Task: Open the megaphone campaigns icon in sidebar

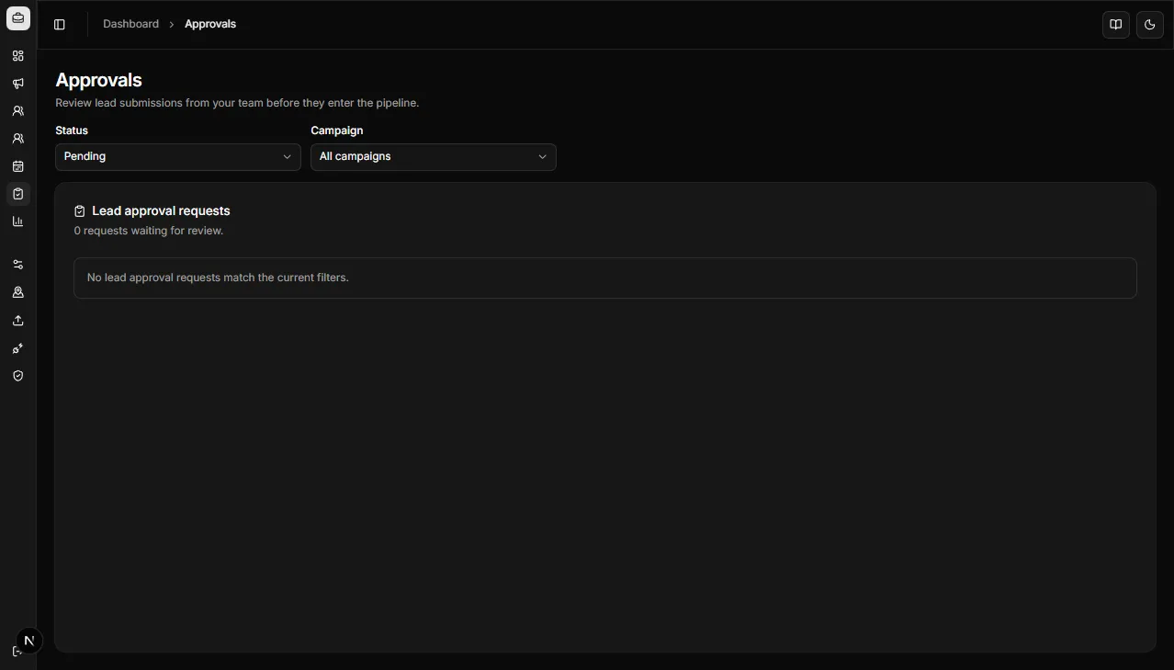Action: [17, 84]
